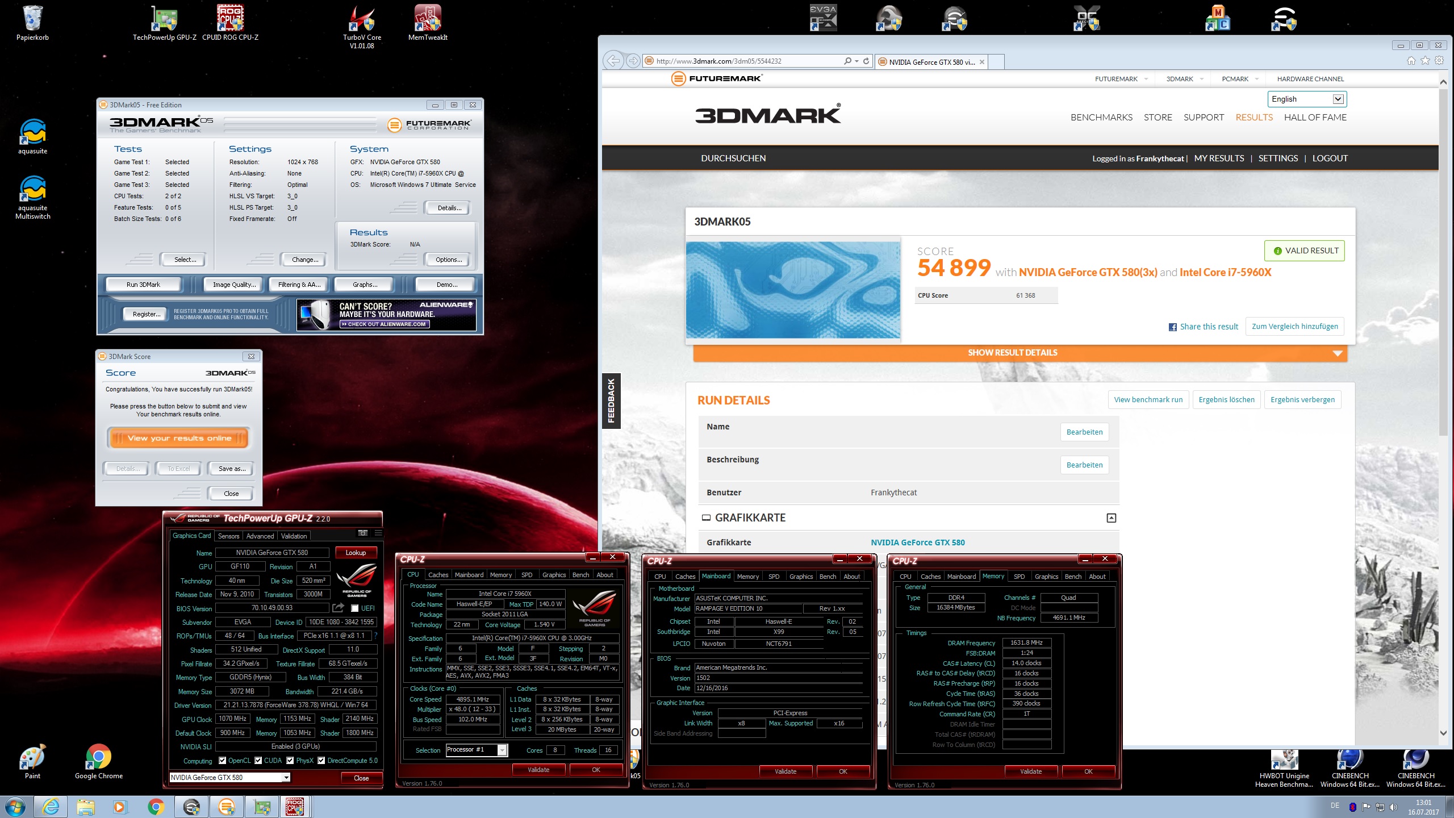Screen dimensions: 1454x818
Task: Click Run 3DMark button
Action: point(143,285)
